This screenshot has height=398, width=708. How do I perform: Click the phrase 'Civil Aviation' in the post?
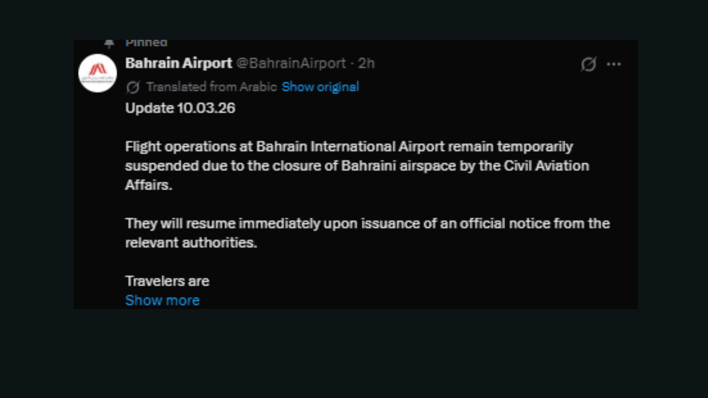coord(546,166)
